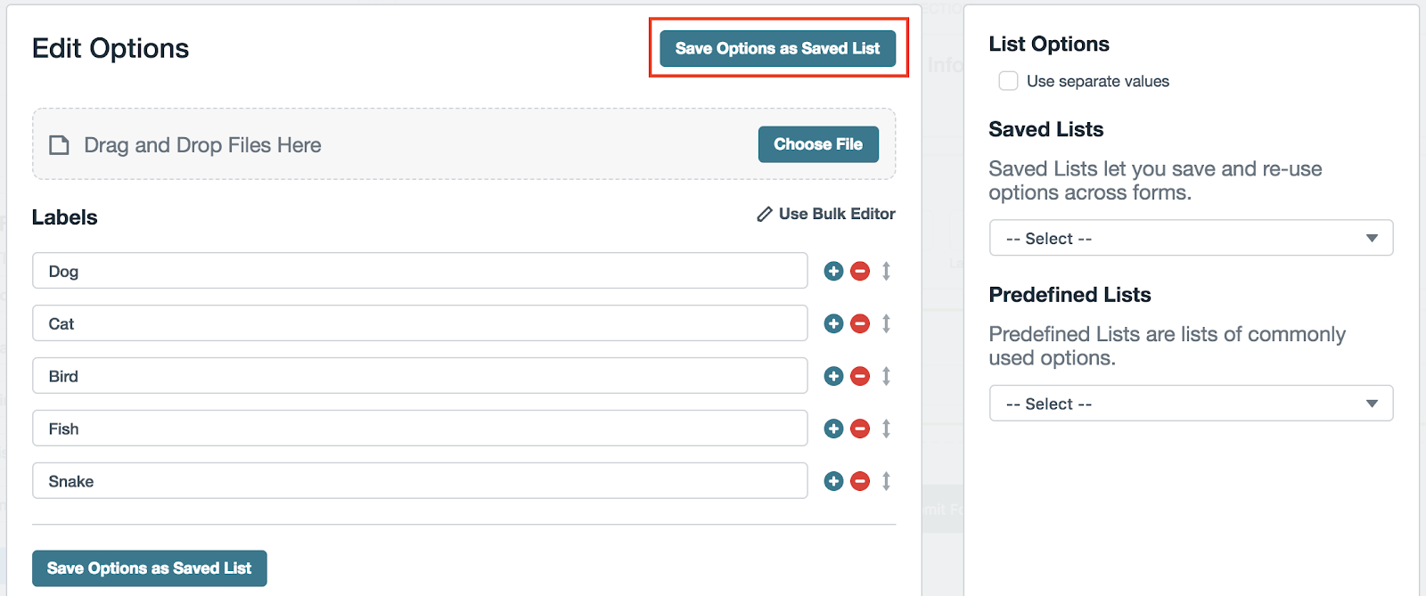The image size is (1426, 596).
Task: Open the Saved Lists select dropdown
Action: [x=1190, y=238]
